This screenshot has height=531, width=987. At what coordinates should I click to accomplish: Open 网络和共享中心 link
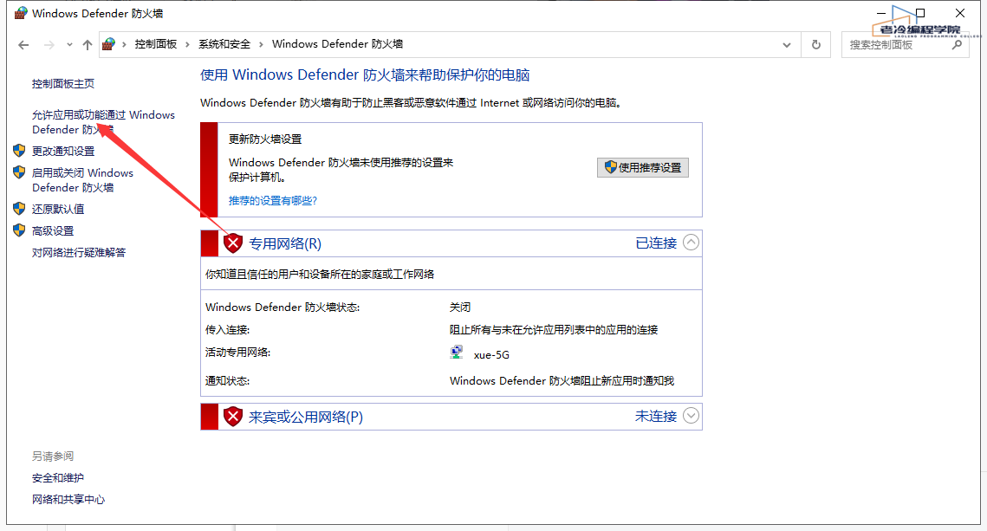tap(68, 500)
